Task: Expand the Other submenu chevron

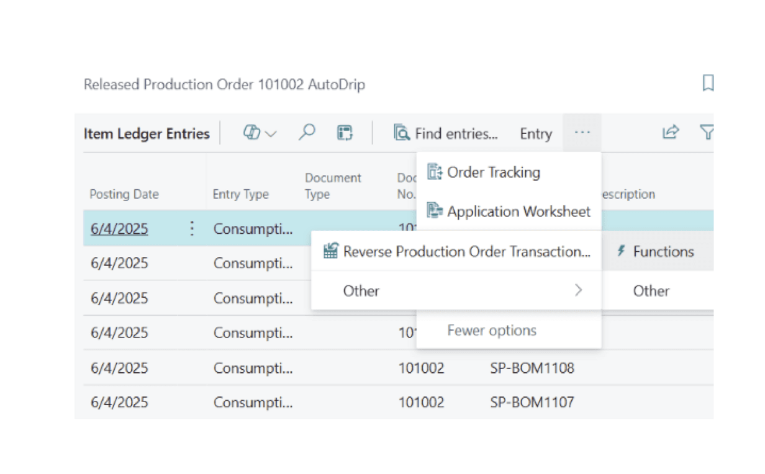Action: point(578,290)
